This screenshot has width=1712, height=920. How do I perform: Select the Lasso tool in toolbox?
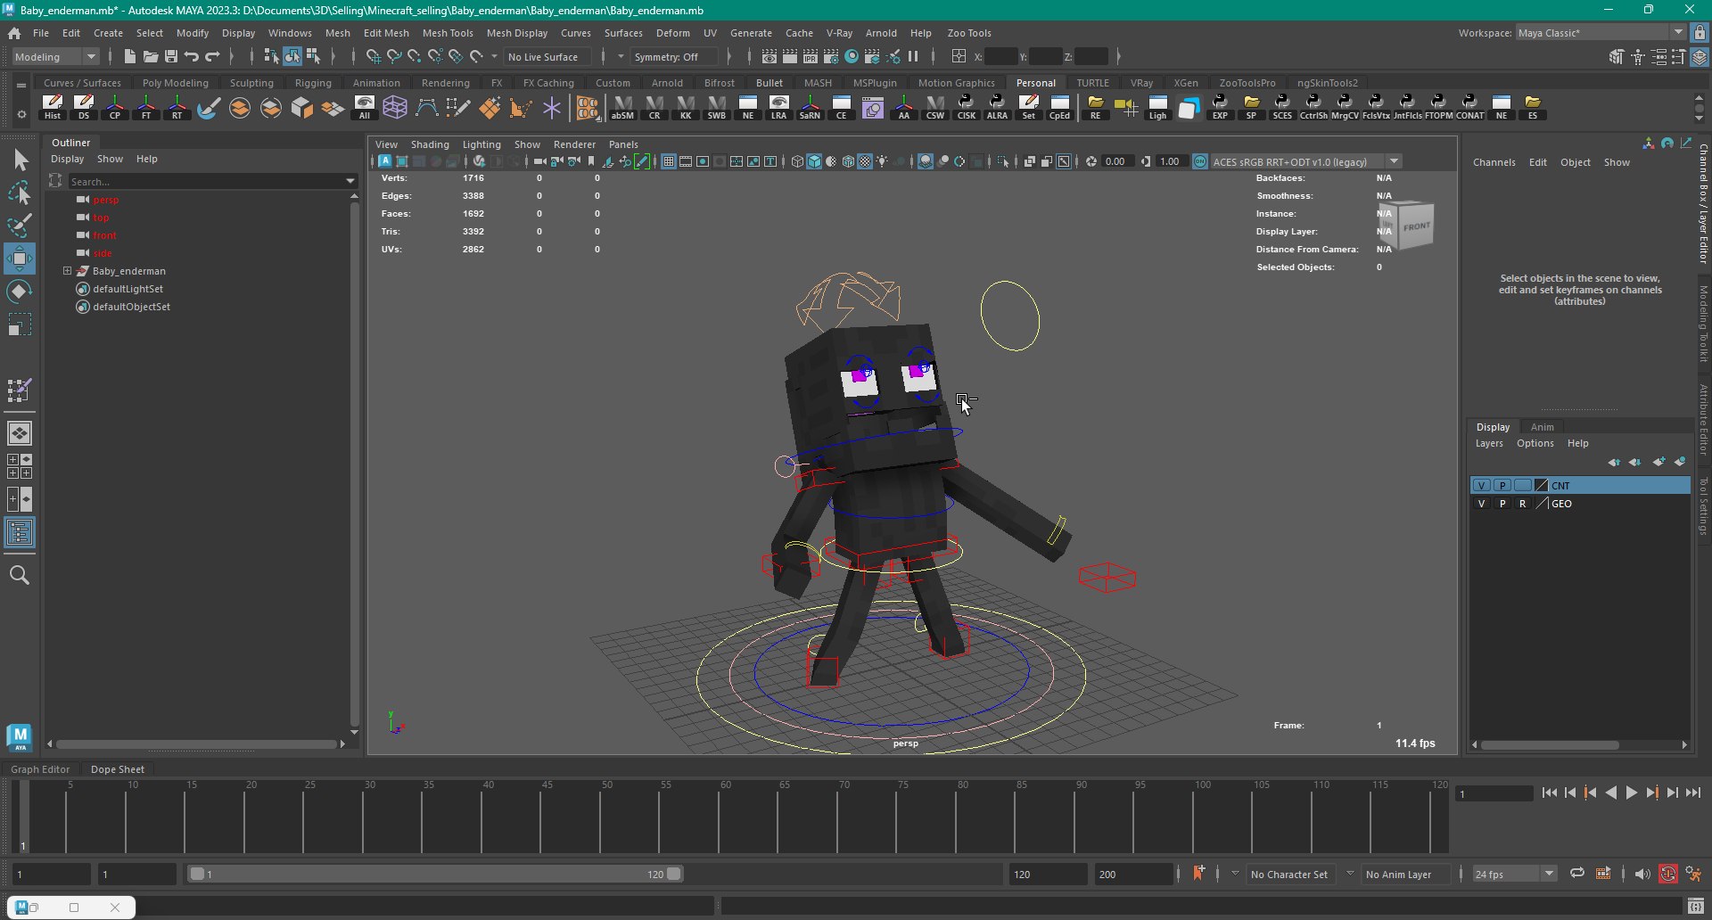coord(20,193)
